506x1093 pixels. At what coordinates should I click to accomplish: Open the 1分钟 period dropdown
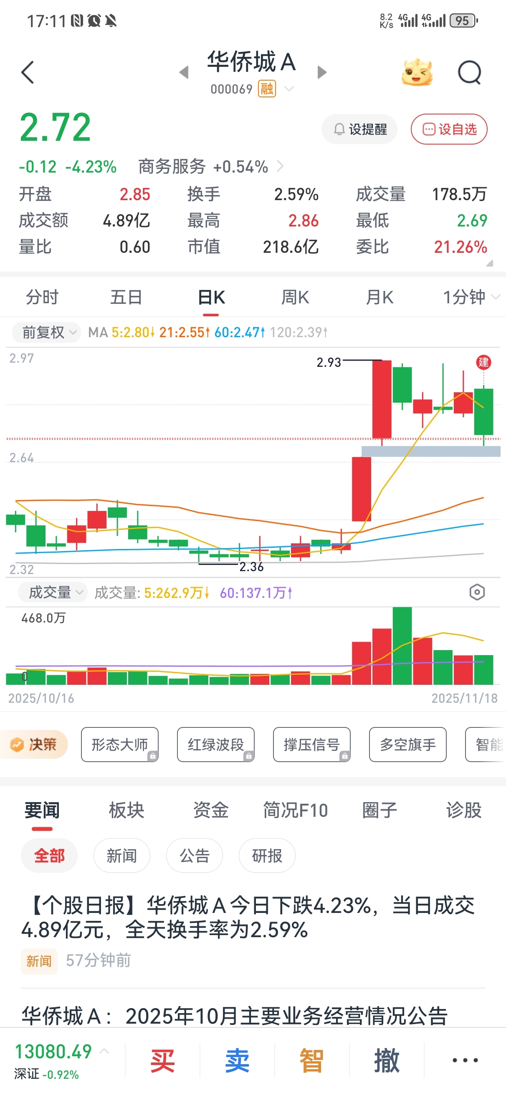point(470,297)
